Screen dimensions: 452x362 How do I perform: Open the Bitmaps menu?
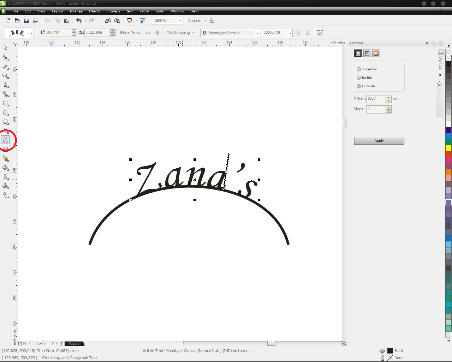113,11
